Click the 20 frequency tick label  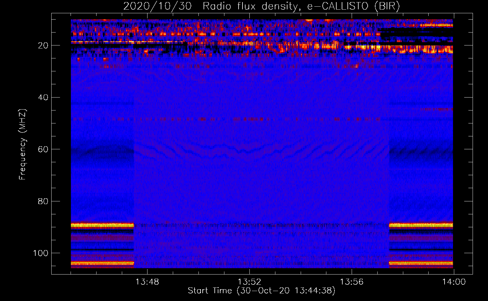(x=43, y=45)
